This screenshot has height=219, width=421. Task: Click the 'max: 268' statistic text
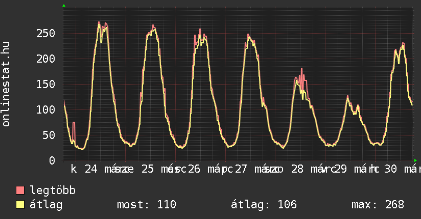[x=378, y=205]
